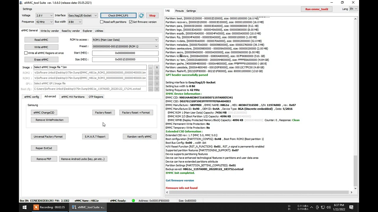Click the volume icon in the system tray

pyautogui.click(x=329, y=207)
